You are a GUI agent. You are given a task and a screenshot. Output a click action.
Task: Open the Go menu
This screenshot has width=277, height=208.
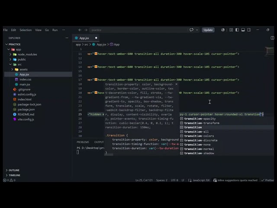point(47,30)
